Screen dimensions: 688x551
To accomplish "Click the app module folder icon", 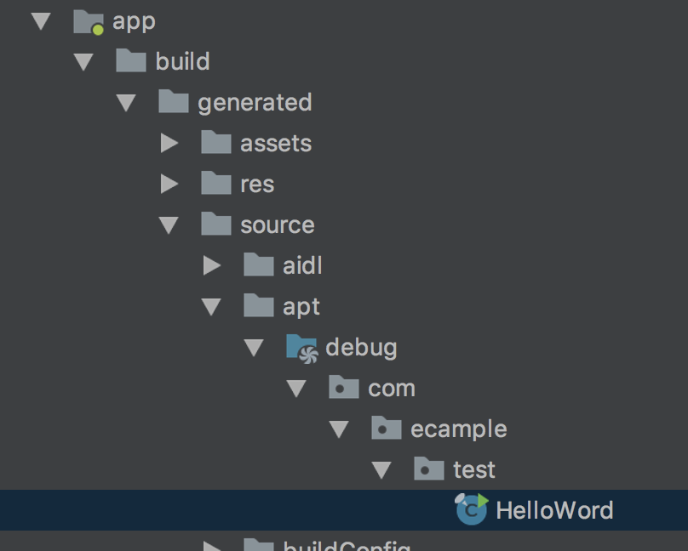I will coord(88,21).
